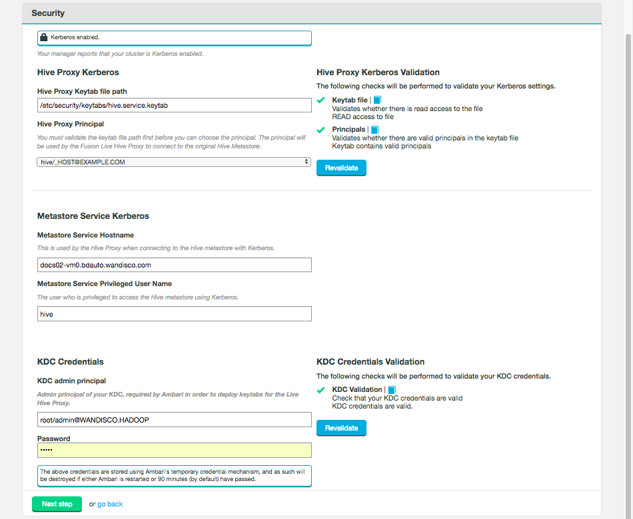This screenshot has height=519, width=633.
Task: Revalidate the KDC credentials
Action: click(341, 428)
